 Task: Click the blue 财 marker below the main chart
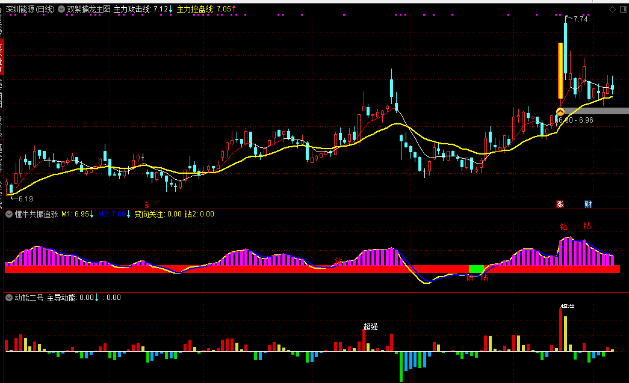[x=588, y=204]
